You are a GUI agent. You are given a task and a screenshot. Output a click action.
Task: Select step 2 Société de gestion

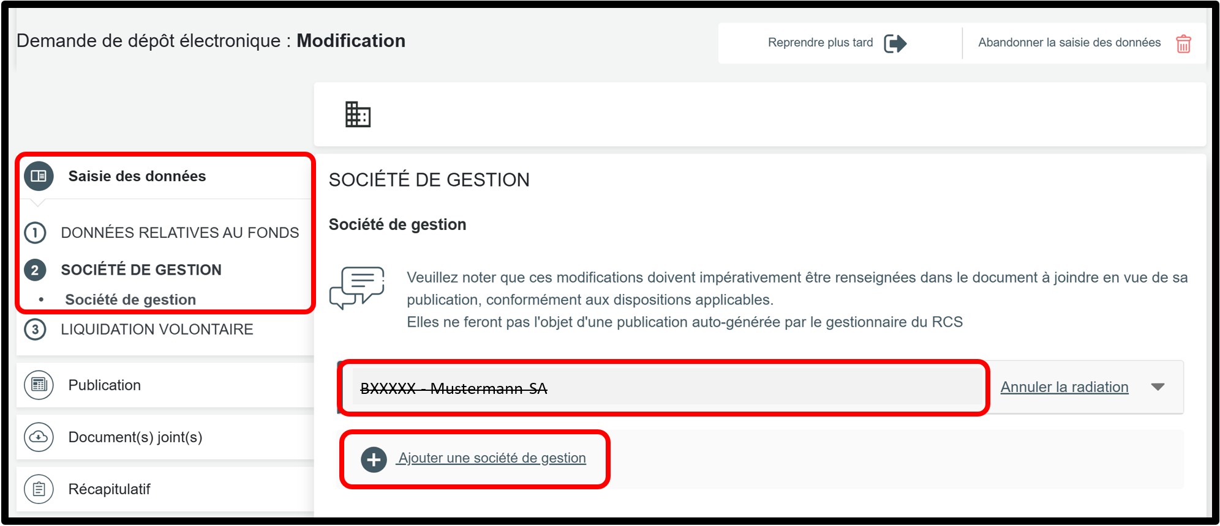coord(141,270)
